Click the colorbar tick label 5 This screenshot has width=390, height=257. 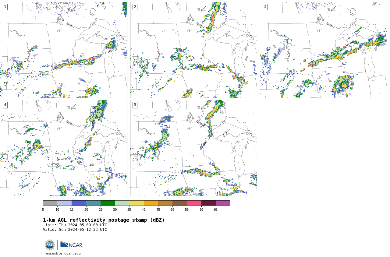tap(43, 209)
